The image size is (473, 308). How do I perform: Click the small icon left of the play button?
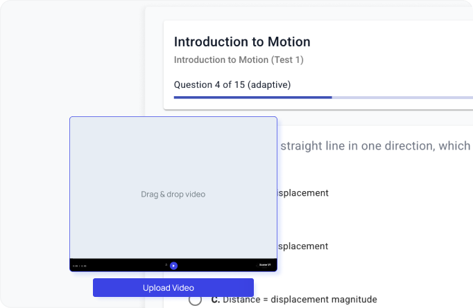point(166,264)
